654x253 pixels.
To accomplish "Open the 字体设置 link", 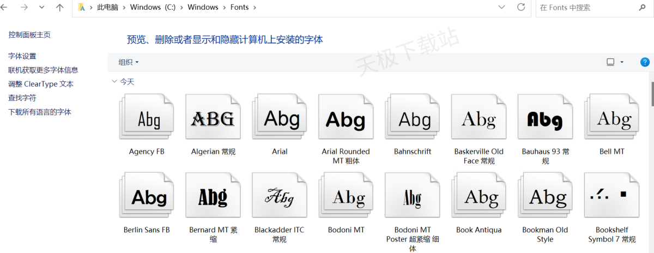I will click(x=22, y=56).
